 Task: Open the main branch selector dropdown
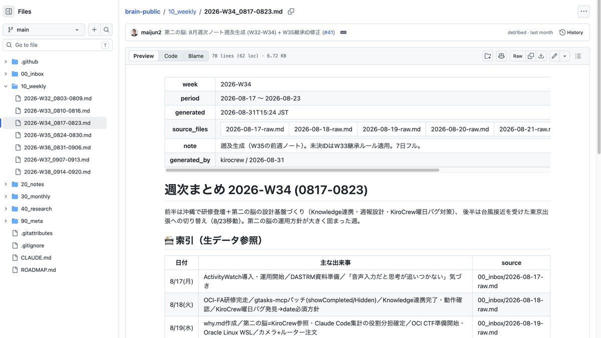44,30
